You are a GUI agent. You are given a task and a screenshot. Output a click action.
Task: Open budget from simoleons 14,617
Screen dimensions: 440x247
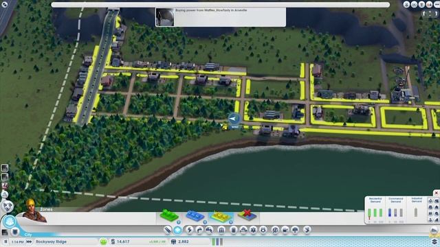click(x=121, y=242)
